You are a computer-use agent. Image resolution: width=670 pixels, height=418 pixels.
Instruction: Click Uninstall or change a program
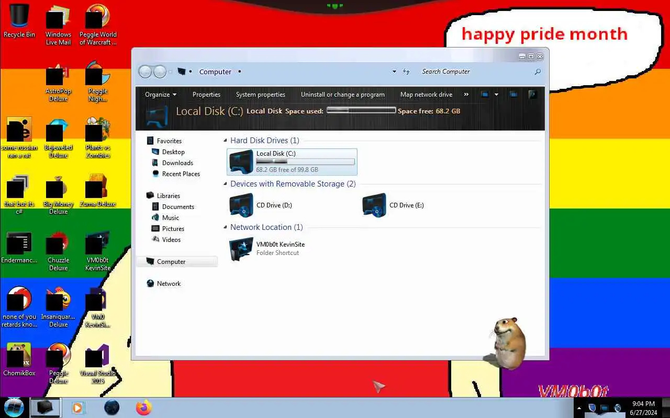click(343, 95)
